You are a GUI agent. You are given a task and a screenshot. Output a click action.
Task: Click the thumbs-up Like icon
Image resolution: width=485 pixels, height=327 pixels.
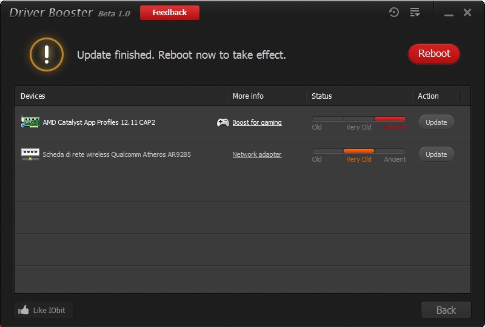coord(23,309)
